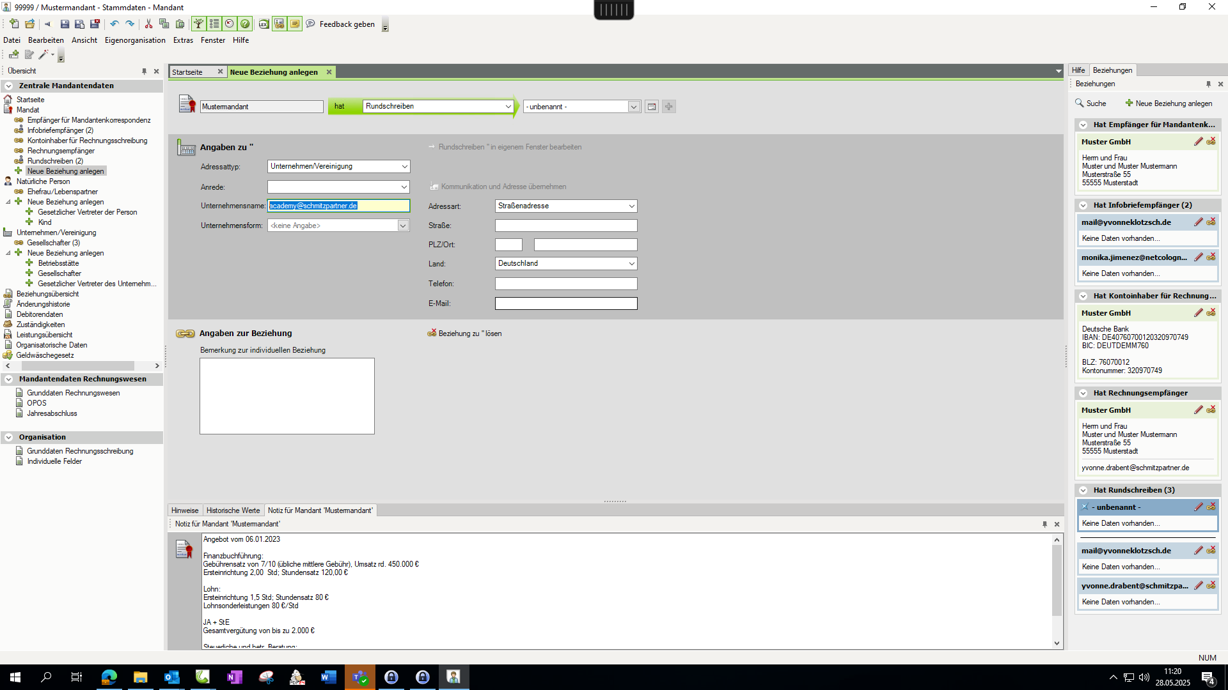
Task: Edit Muster GmbH Rechnungsempfänger with pencil icon
Action: coord(1199,410)
